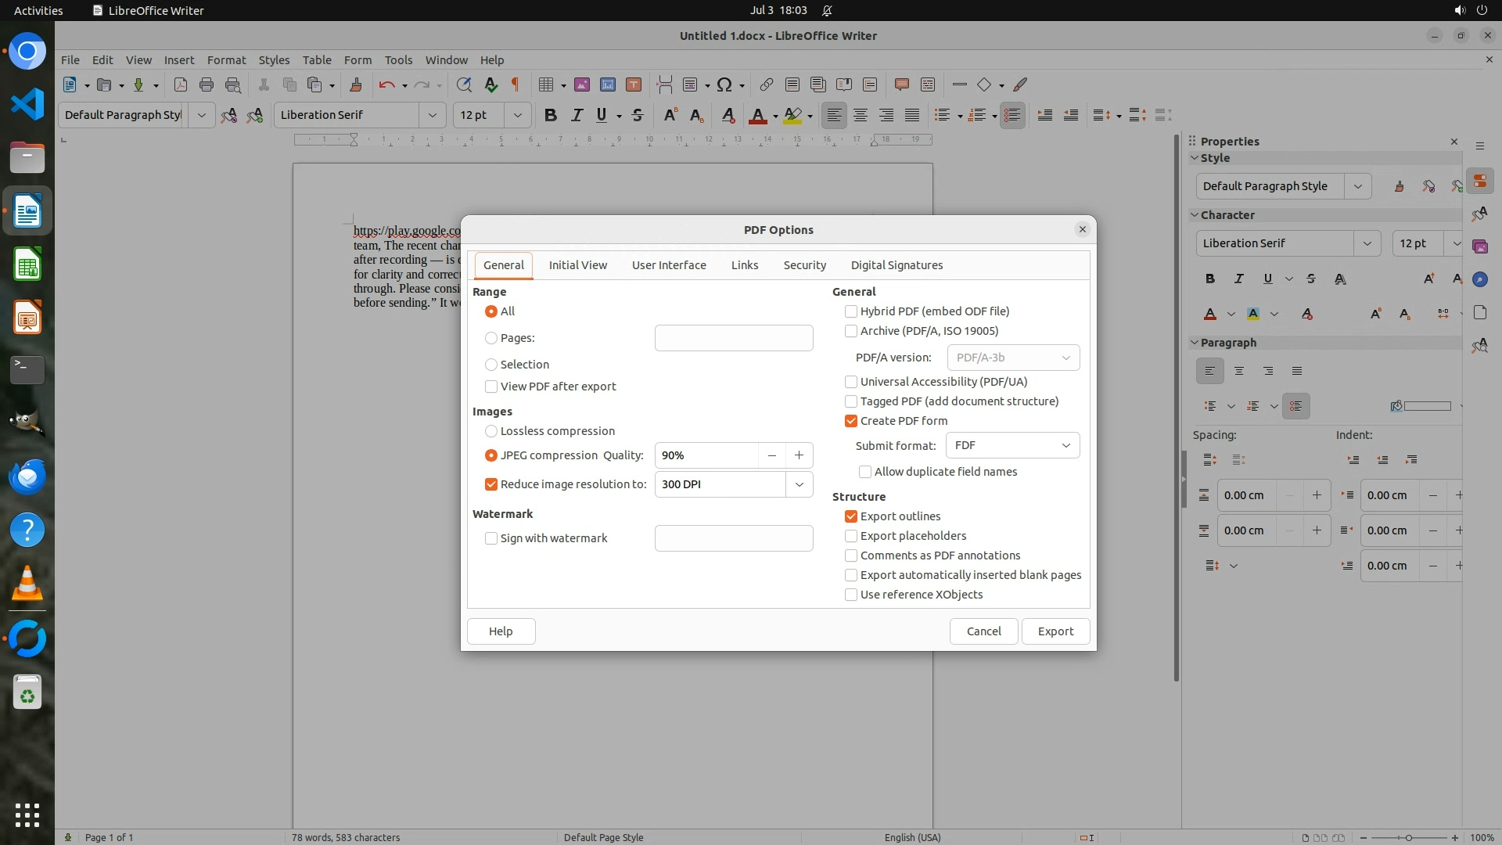This screenshot has width=1502, height=845.
Task: Click the Center alignment toolbar icon
Action: [x=861, y=115]
